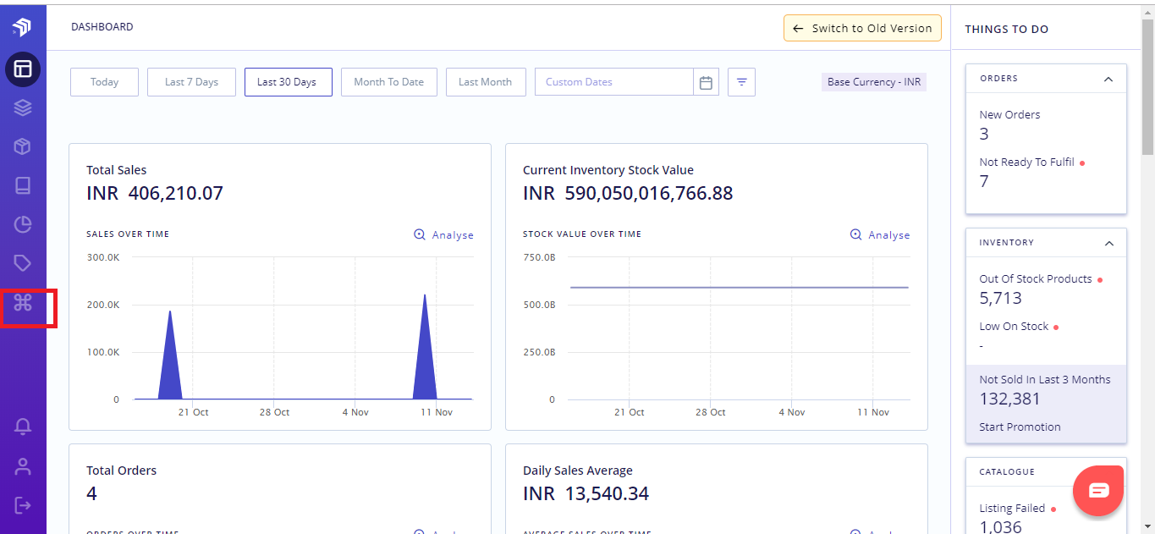Click the sales peak near 11 Nov
The width and height of the screenshot is (1155, 534).
[425, 346]
